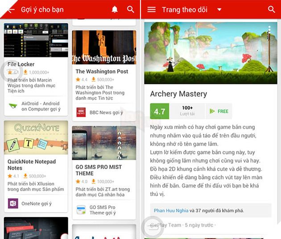Open overflow menu on Archery Mastery card

pos(269,30)
